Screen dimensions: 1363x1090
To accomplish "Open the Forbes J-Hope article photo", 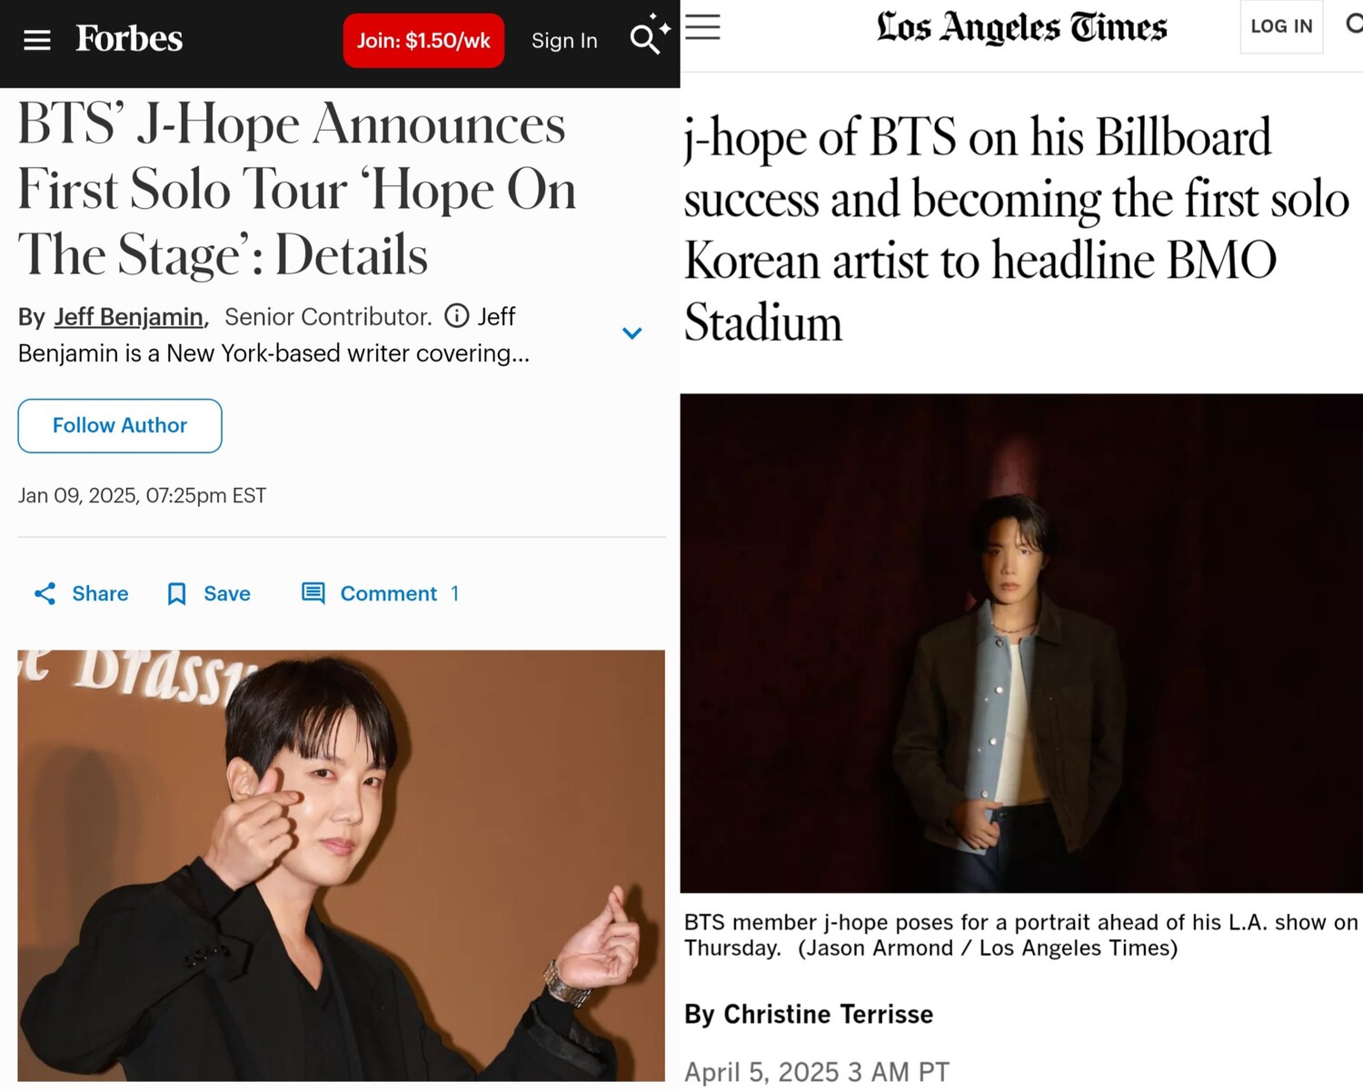I will 341,865.
